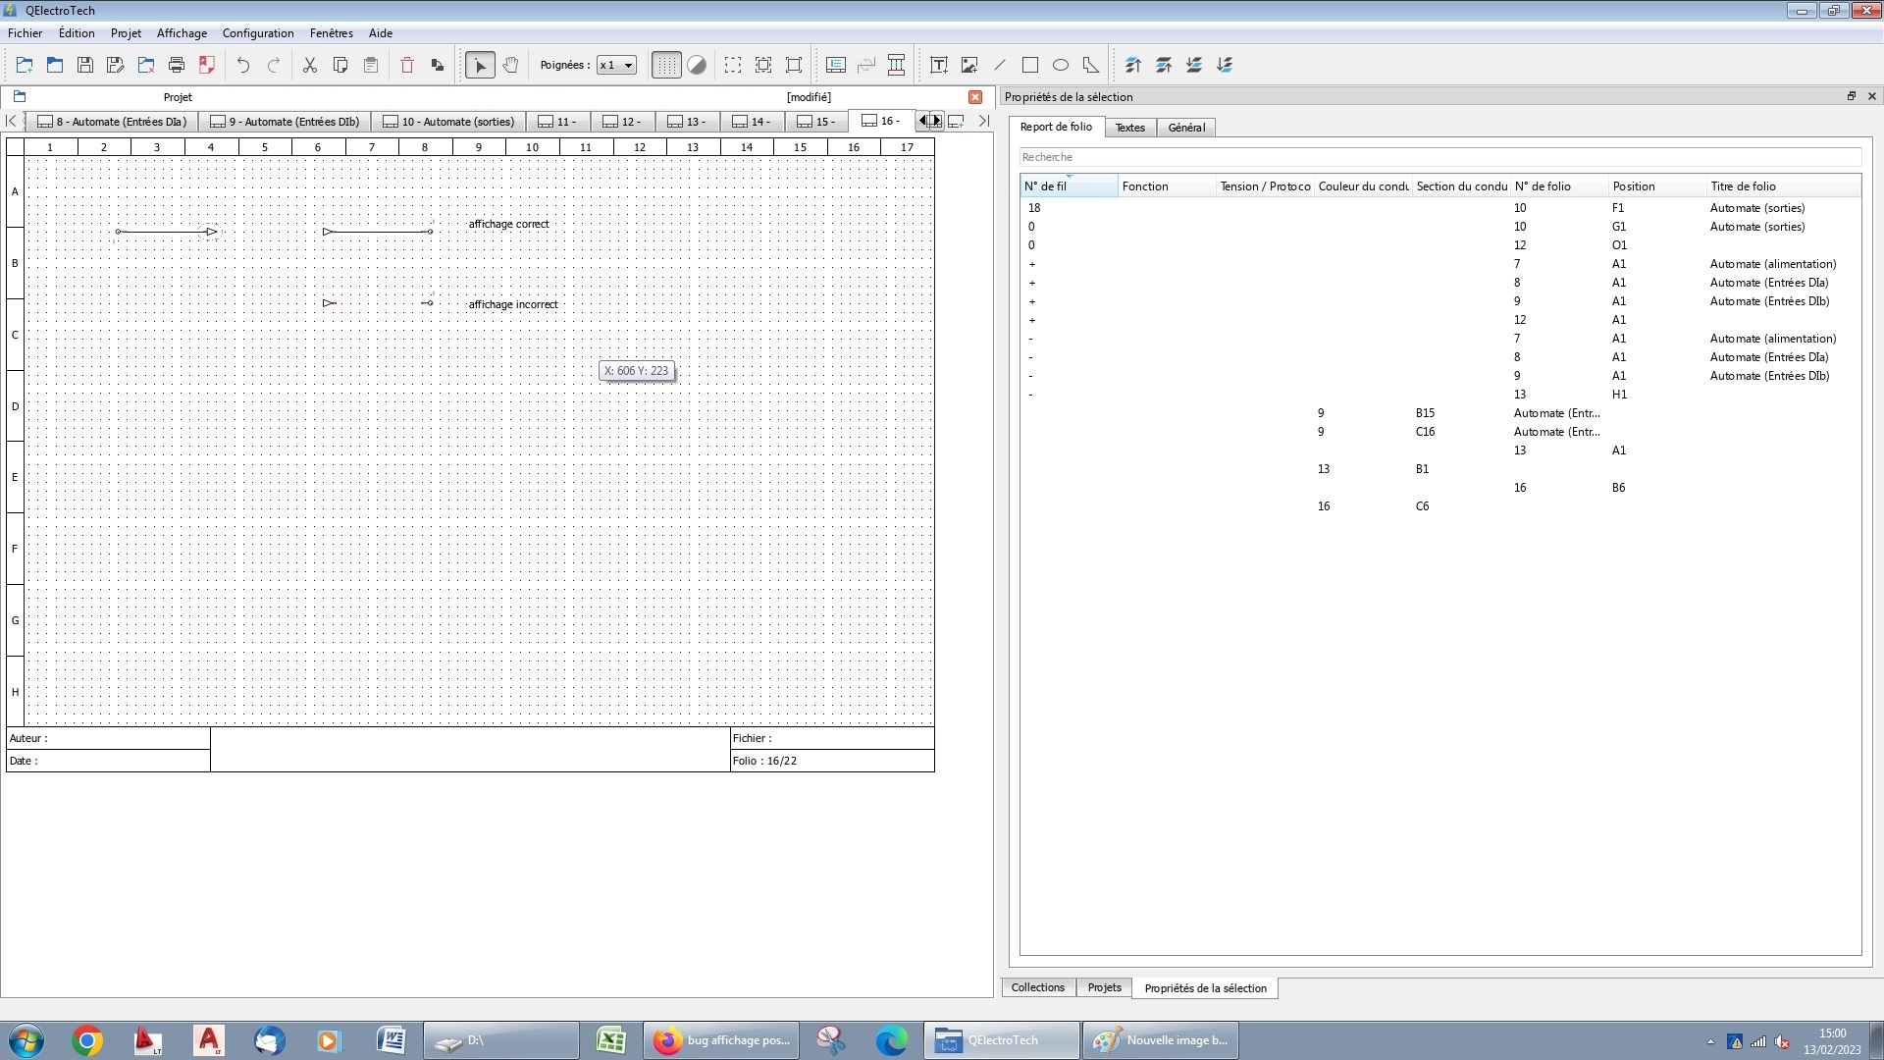The width and height of the screenshot is (1884, 1060).
Task: Select the hand pan tool
Action: (510, 65)
